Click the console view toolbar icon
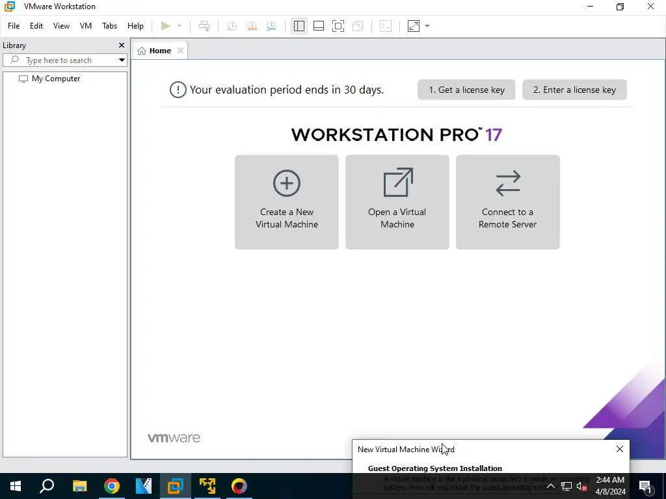 (386, 26)
